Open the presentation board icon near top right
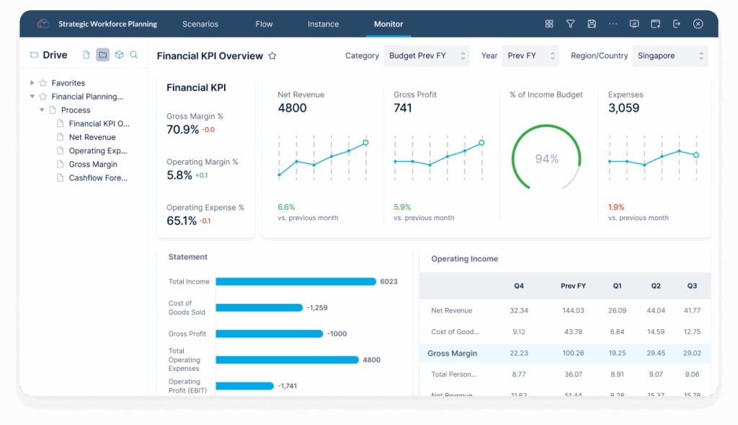 tap(633, 23)
